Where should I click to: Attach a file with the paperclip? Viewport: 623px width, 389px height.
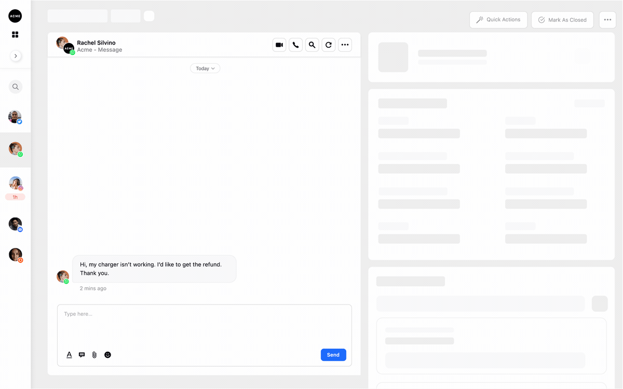(x=94, y=355)
